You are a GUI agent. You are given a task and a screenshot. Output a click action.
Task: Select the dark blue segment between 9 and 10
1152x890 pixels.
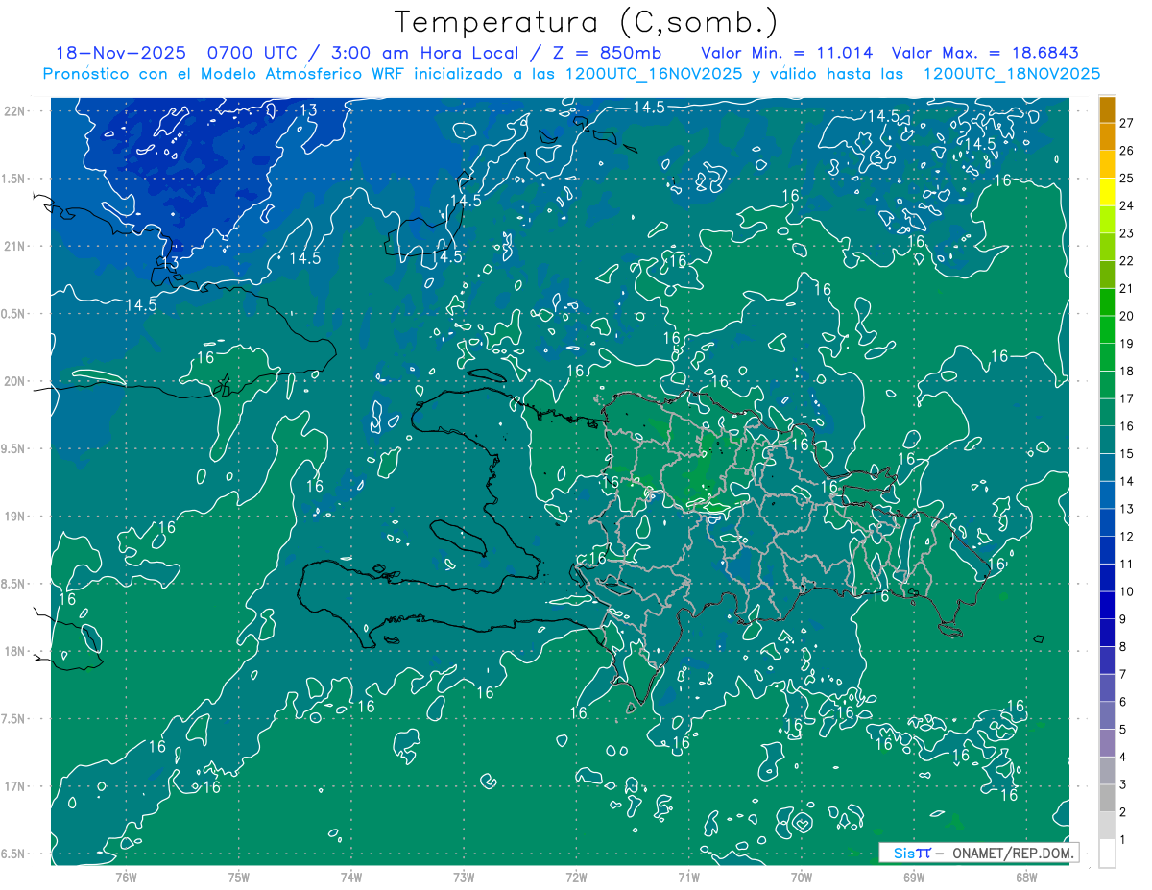click(1107, 606)
